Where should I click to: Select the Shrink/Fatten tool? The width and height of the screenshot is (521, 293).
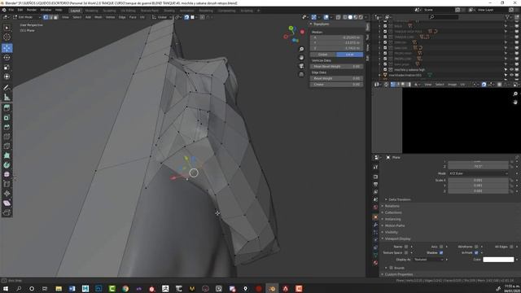click(x=7, y=194)
